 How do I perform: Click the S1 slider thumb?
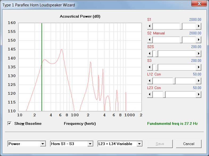(181, 26)
